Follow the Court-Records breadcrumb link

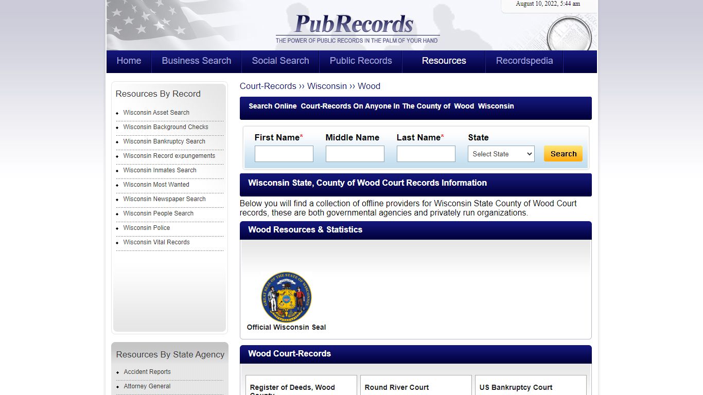pos(268,86)
